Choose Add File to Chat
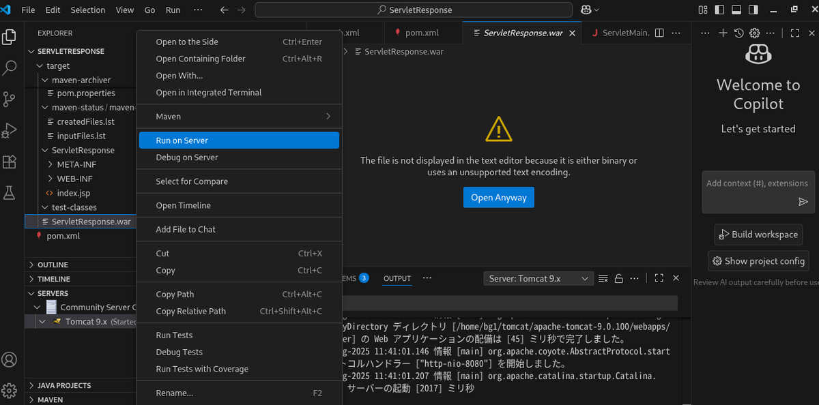The height and width of the screenshot is (405, 819). [239, 229]
